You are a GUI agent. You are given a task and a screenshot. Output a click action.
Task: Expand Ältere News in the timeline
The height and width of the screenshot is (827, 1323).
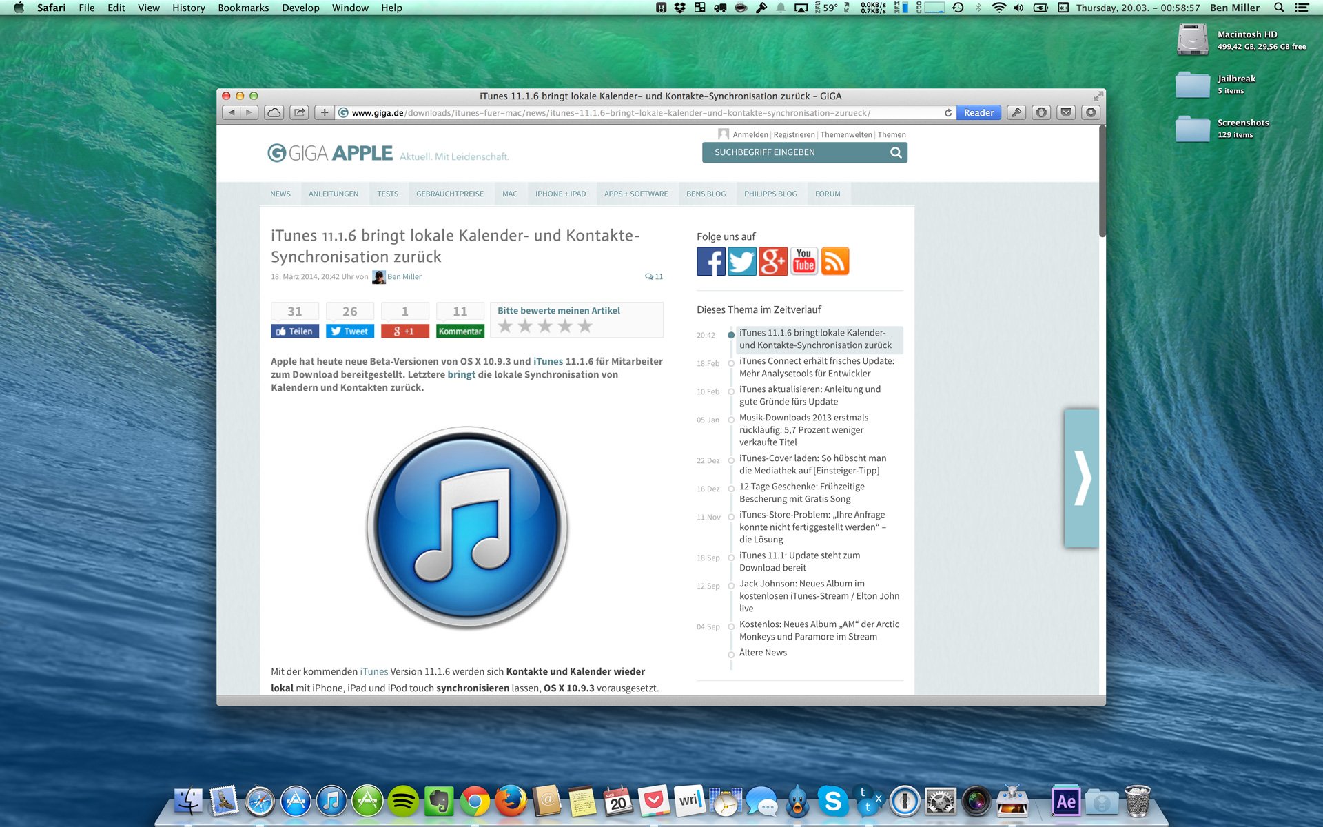[x=763, y=652]
